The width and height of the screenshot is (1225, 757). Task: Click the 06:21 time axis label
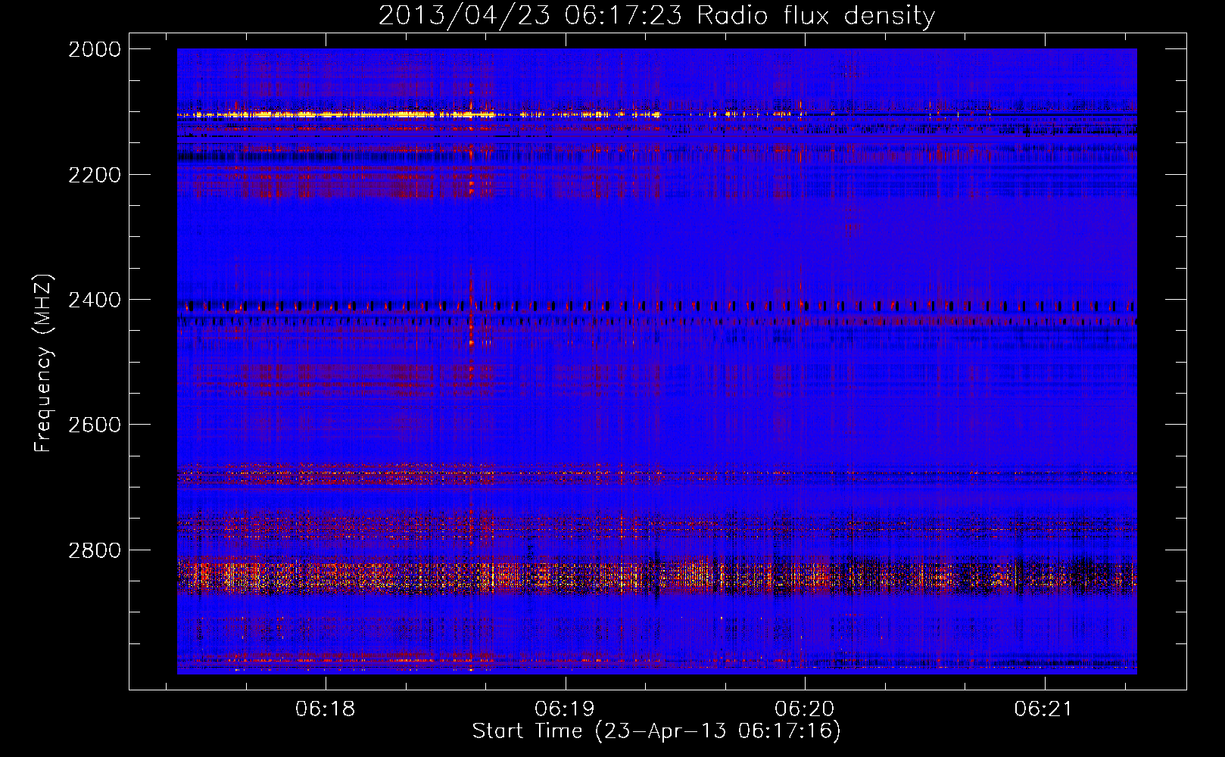click(1044, 709)
